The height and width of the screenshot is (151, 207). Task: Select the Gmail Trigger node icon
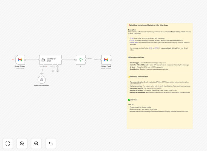click(x=20, y=60)
